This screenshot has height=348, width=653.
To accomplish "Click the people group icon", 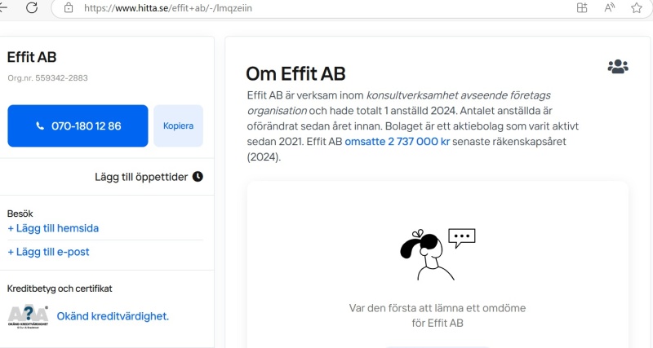I will tap(618, 67).
